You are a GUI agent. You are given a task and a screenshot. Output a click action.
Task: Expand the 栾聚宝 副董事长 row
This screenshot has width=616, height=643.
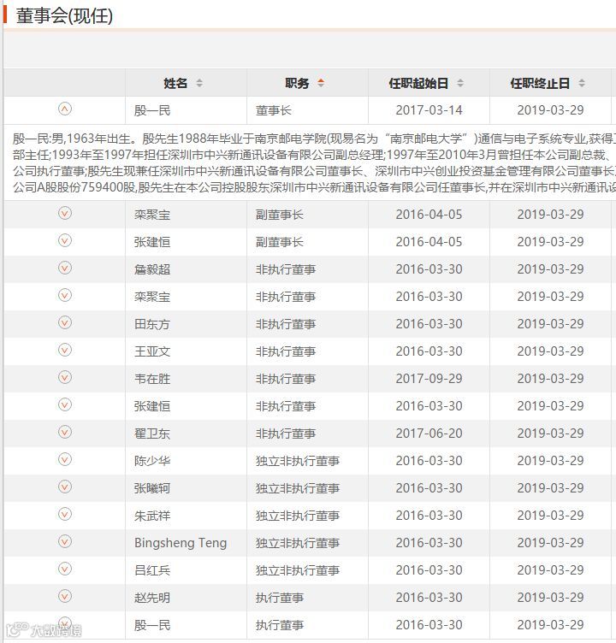pyautogui.click(x=64, y=213)
